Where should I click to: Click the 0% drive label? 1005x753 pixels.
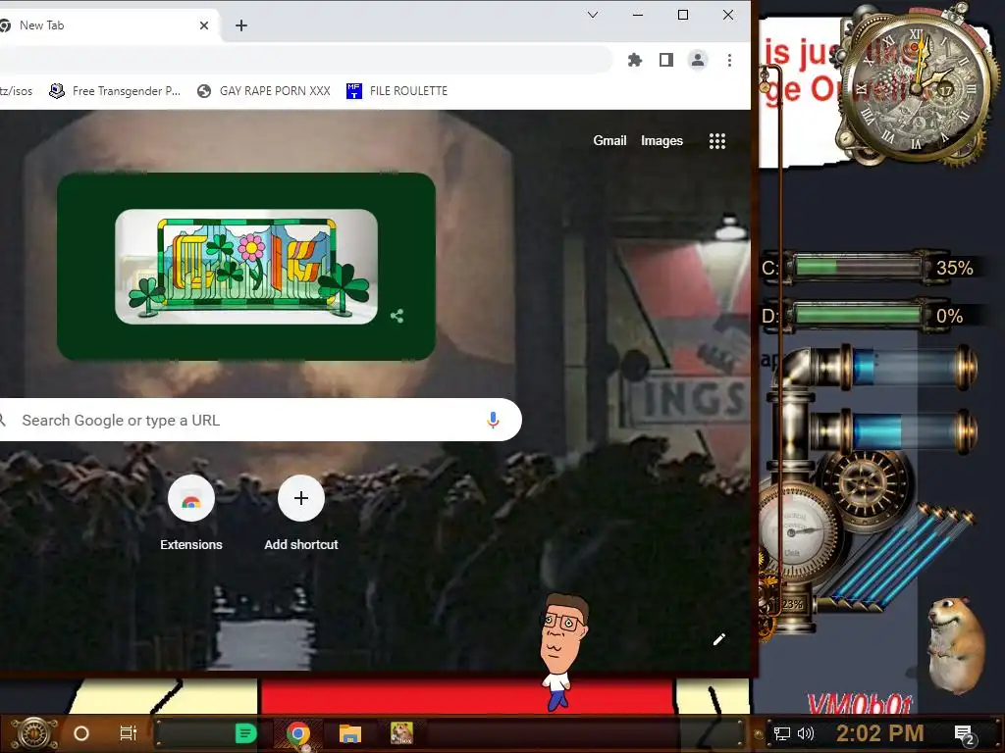point(949,316)
